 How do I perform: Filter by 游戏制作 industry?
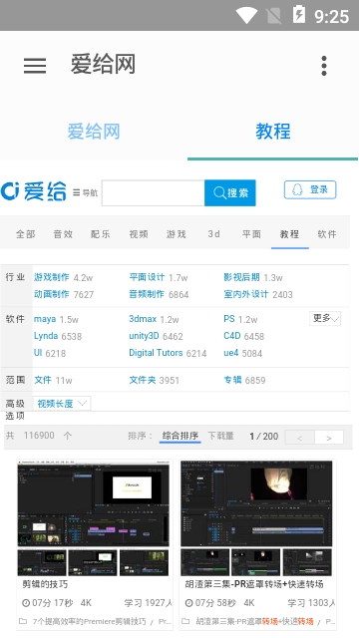(x=51, y=277)
